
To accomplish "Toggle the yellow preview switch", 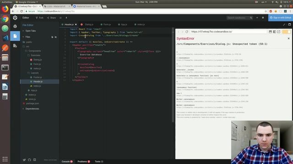I will [x=287, y=31].
